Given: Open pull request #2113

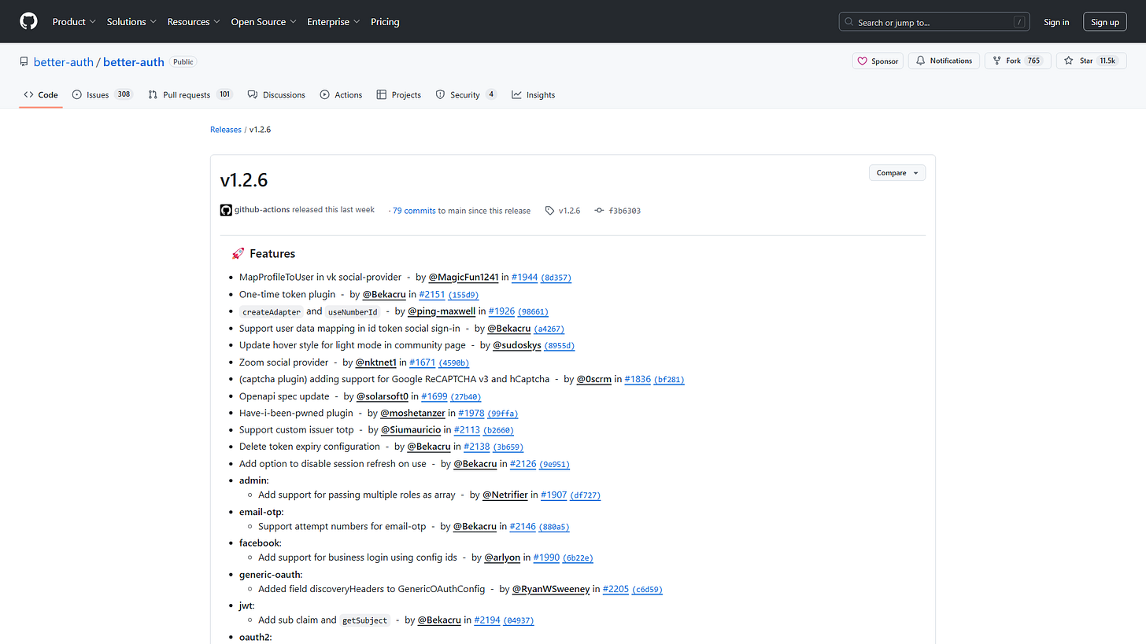Looking at the screenshot, I should pyautogui.click(x=467, y=429).
